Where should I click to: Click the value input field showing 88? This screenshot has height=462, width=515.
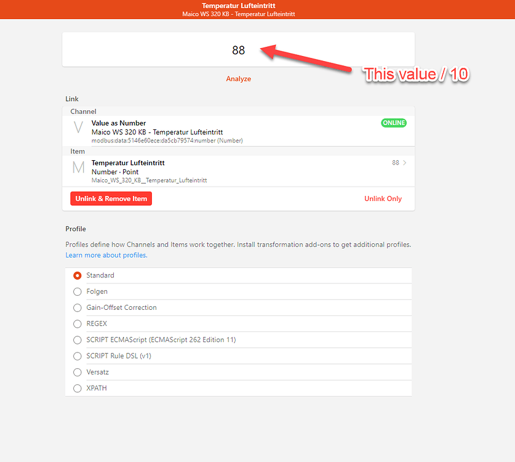238,49
